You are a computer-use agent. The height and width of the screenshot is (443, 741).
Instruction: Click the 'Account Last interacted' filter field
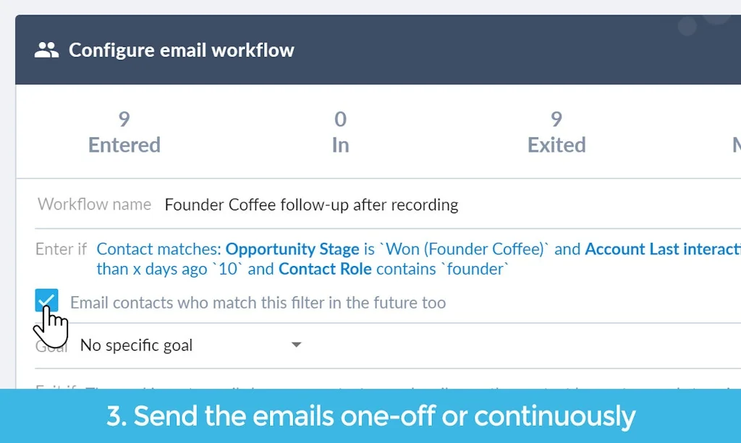click(662, 249)
